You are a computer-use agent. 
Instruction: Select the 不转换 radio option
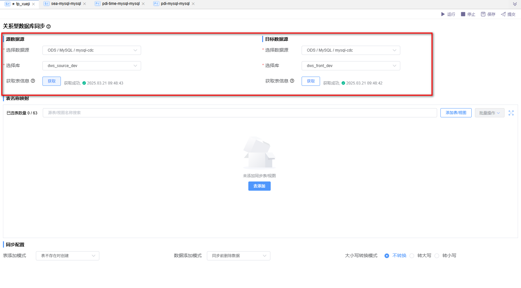(387, 256)
